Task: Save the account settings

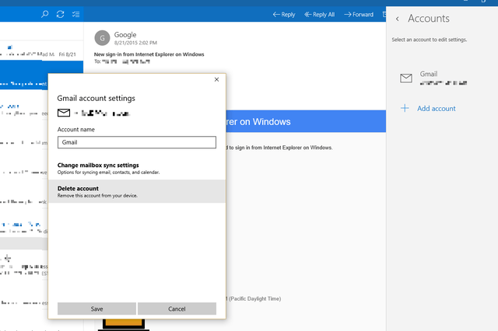Action: click(96, 308)
